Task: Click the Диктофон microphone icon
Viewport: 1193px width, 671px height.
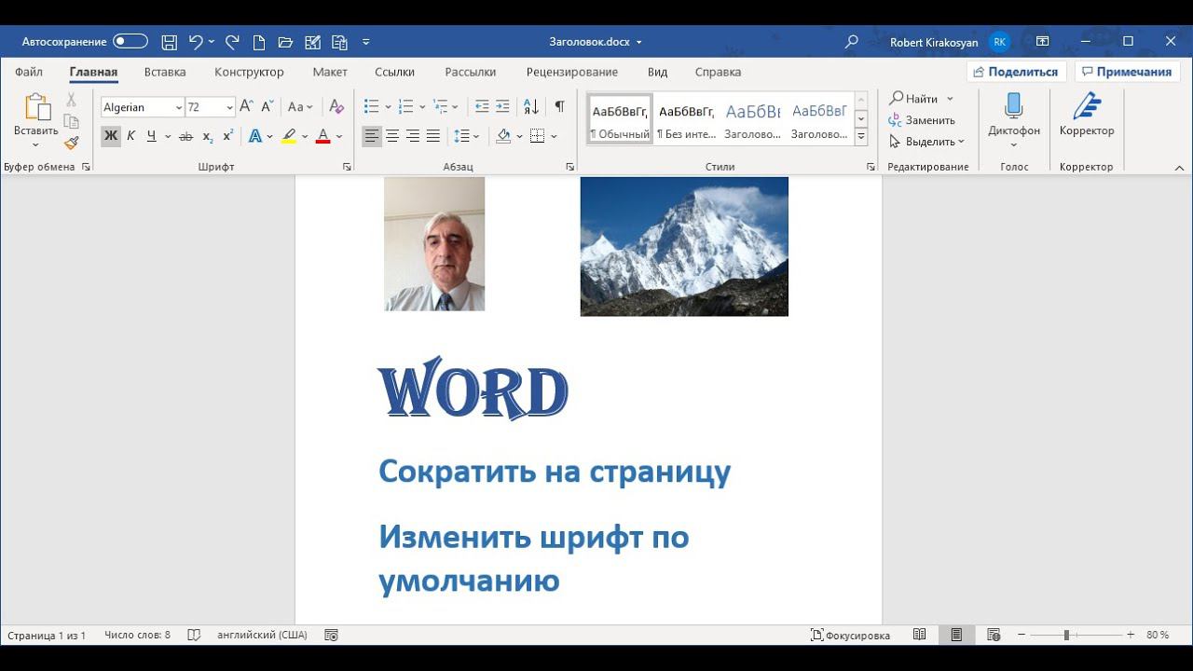Action: coord(1013,105)
